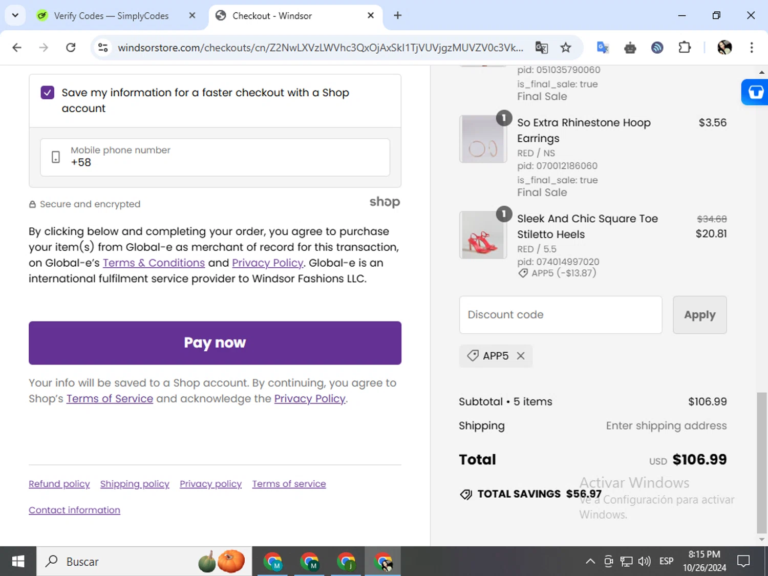
Task: Click the Pay now button
Action: (215, 343)
